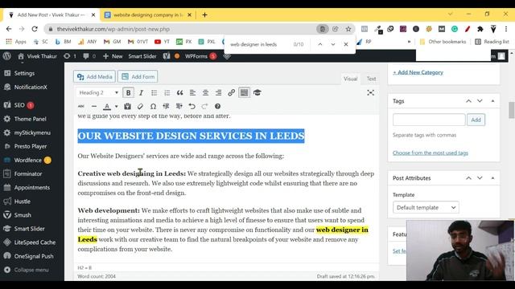This screenshot has height=289, width=515.
Task: Switch to the website designing company tab
Action: pyautogui.click(x=148, y=14)
